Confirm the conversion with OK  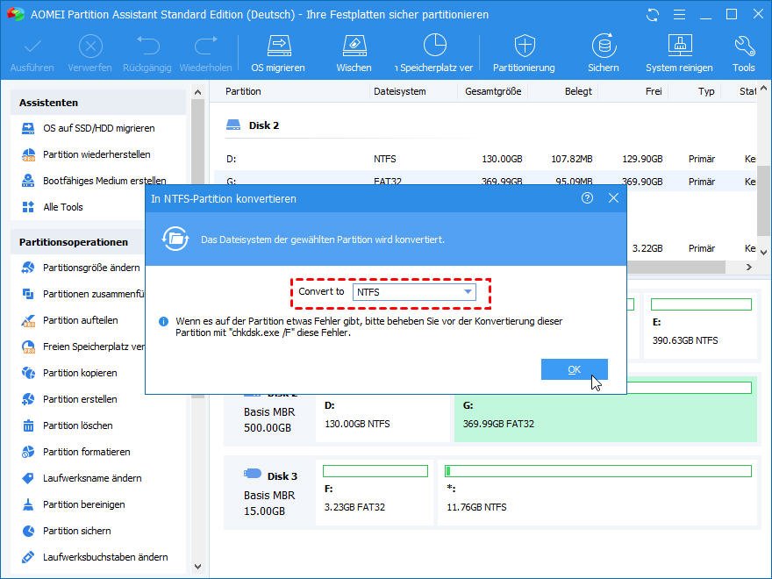574,369
